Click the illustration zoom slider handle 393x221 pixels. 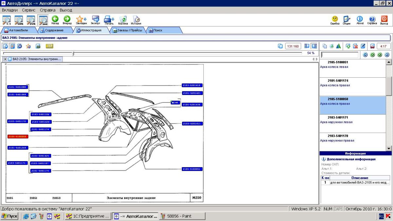coord(73,53)
